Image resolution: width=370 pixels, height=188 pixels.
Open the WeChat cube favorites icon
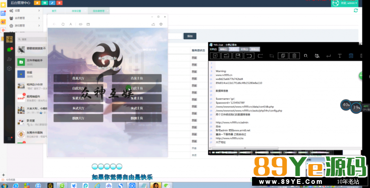pos(9,68)
